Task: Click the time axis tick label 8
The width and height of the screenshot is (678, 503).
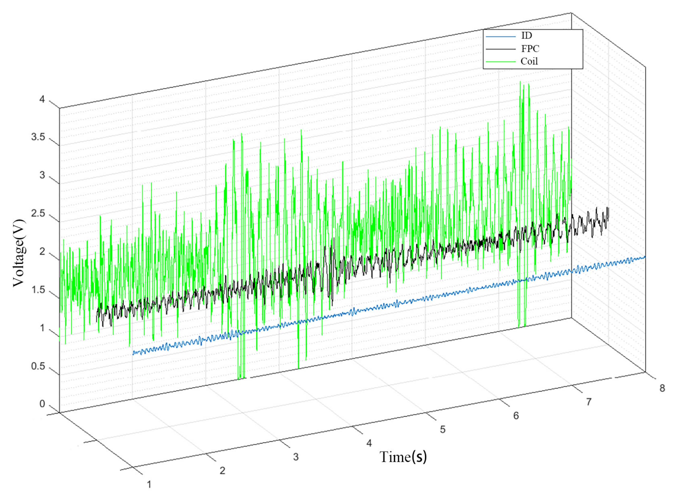Action: click(662, 388)
